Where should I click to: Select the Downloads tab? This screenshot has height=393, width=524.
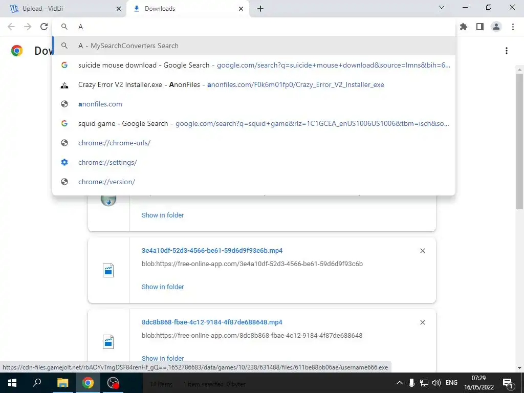tap(187, 9)
